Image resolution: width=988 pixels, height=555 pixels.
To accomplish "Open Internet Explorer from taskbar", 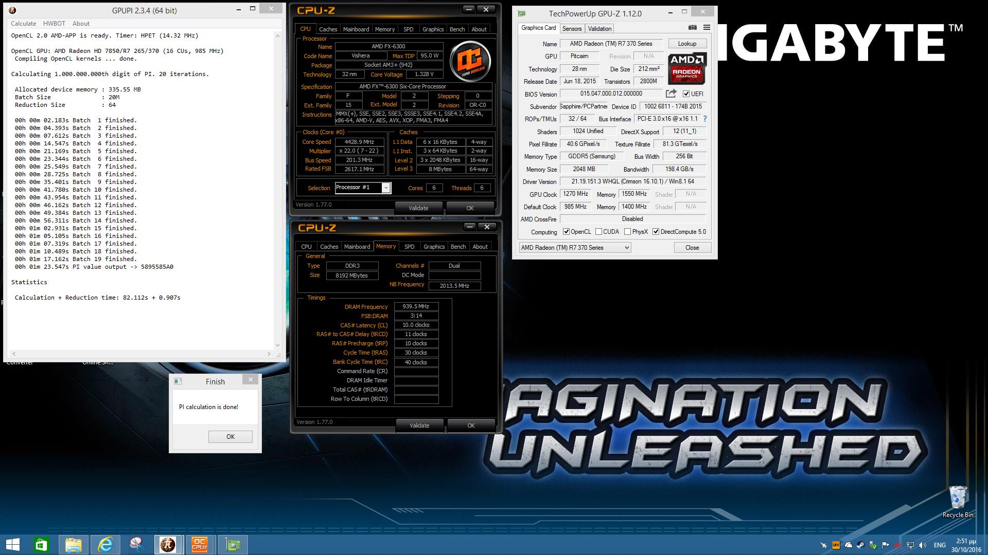I will pyautogui.click(x=105, y=544).
